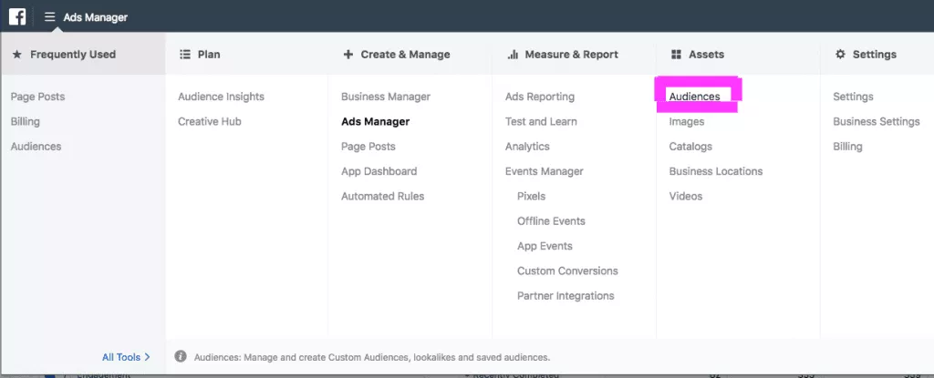934x378 pixels.
Task: Select the bold Ads Manager entry
Action: (375, 121)
